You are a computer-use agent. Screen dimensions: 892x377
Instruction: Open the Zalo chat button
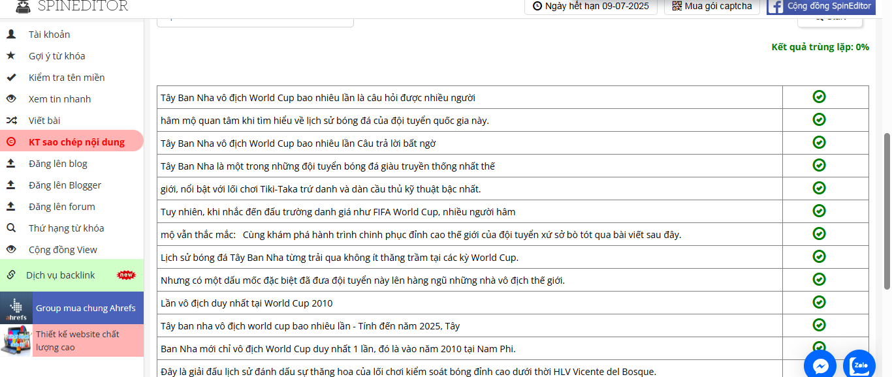859,366
